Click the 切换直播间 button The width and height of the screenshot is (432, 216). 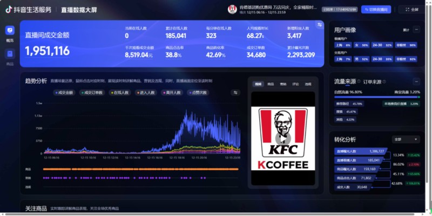pyautogui.click(x=376, y=9)
